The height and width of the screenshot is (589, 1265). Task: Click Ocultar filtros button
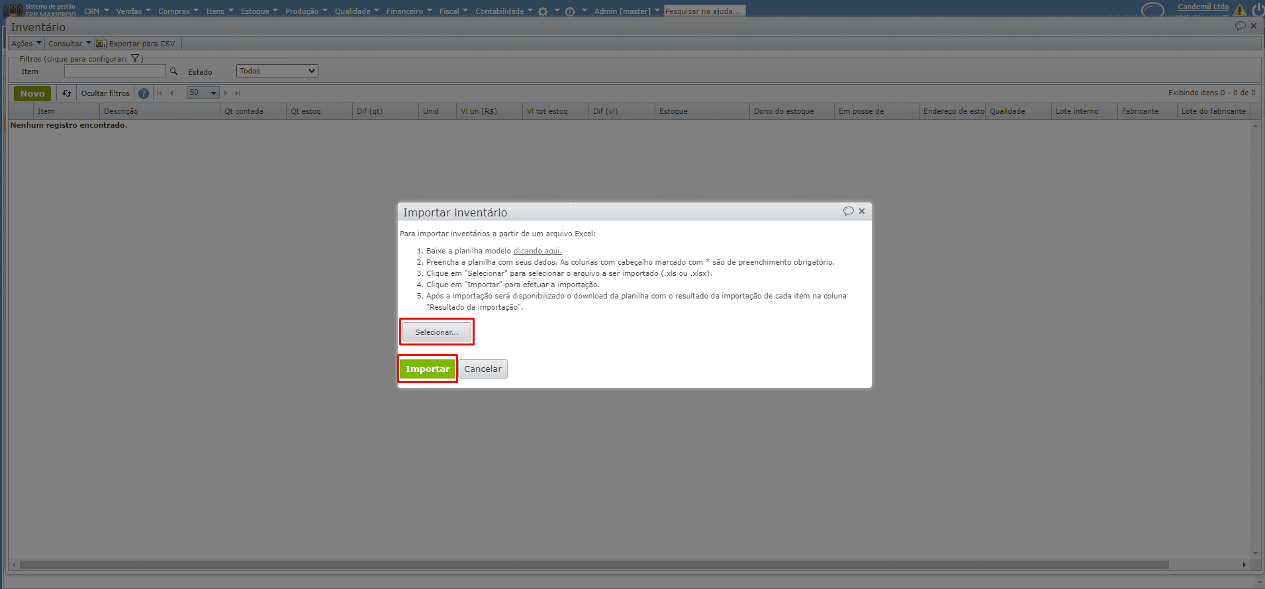point(105,93)
